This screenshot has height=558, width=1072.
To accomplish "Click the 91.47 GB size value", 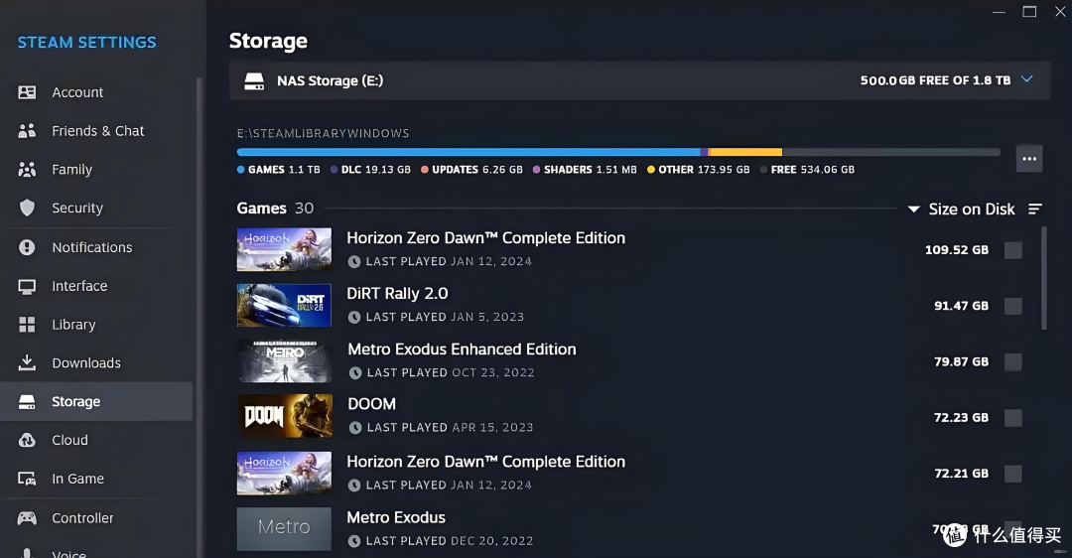I will (x=961, y=307).
